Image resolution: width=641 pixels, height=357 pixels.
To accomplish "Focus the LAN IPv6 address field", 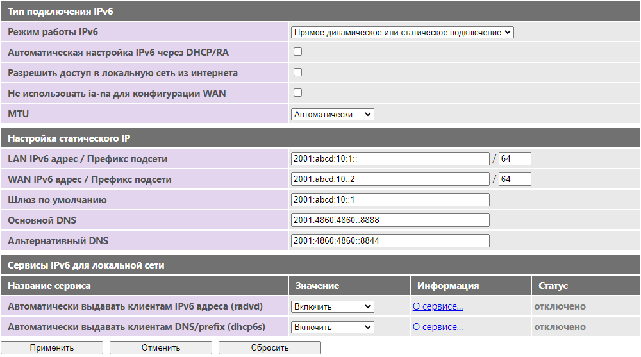I will point(390,159).
